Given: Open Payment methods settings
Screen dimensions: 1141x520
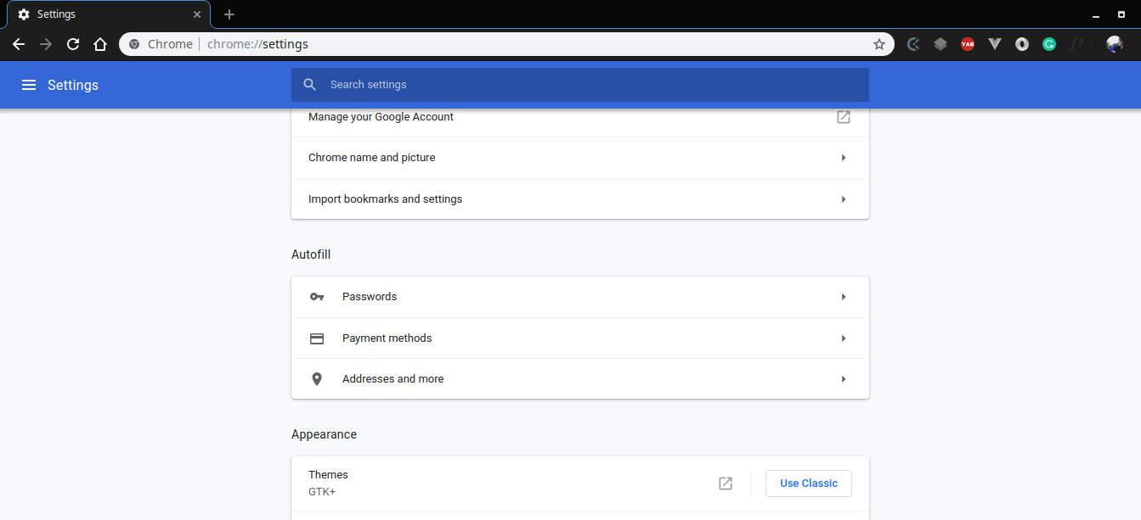Looking at the screenshot, I should tap(579, 338).
